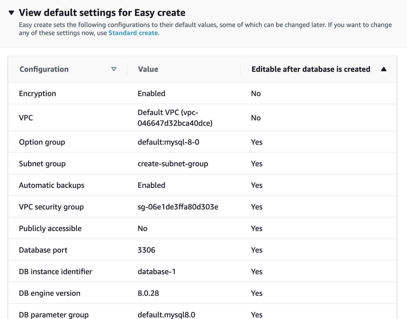Click the sg-06e1de3ffa80d303e security group value
Screen dimensions: 407x319
(178, 207)
